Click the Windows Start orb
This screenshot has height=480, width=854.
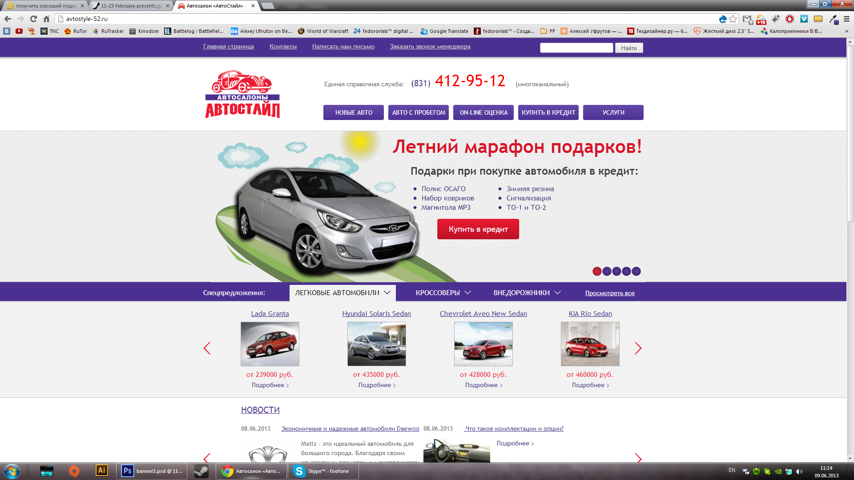coord(12,471)
